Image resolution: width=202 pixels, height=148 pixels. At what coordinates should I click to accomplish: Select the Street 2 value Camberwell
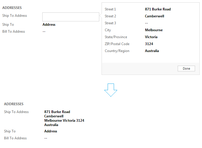coord(154,16)
